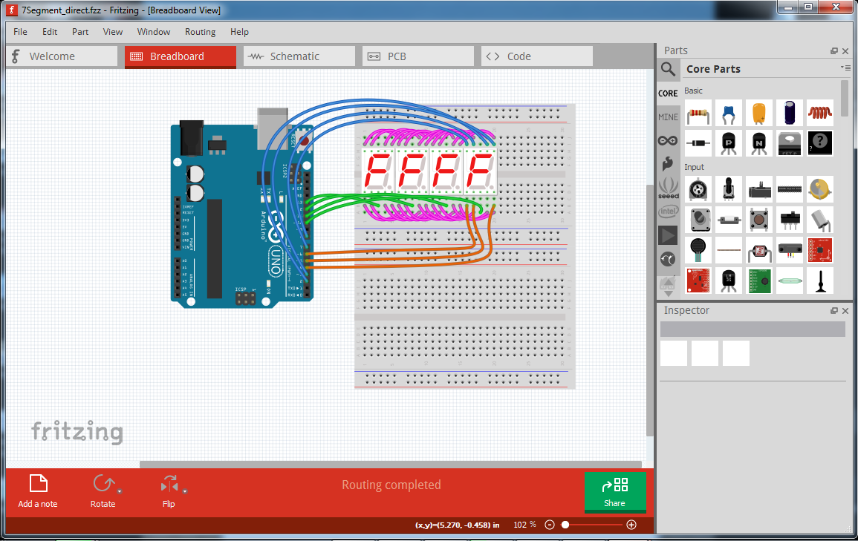This screenshot has height=541, width=858.
Task: Click the canvas horizontal scrollbar
Action: [x=391, y=465]
